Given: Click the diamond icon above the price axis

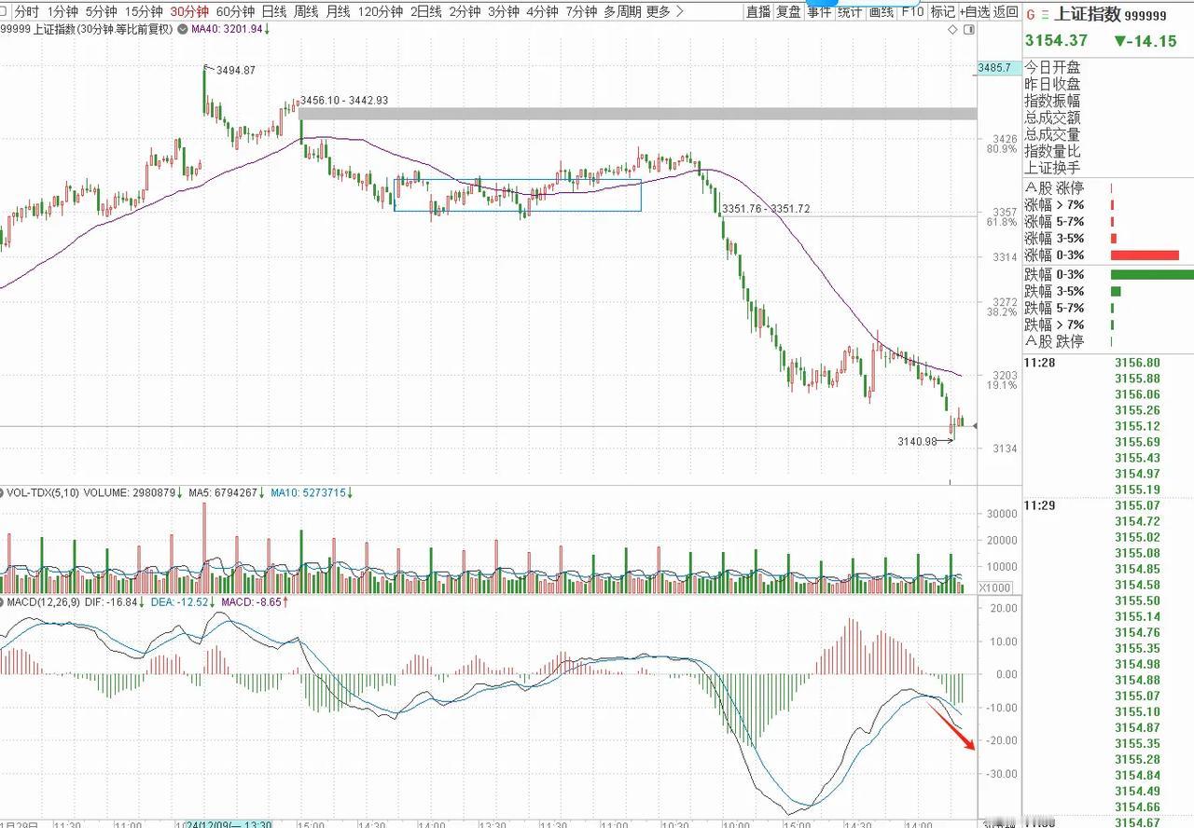Looking at the screenshot, I should pyautogui.click(x=952, y=30).
